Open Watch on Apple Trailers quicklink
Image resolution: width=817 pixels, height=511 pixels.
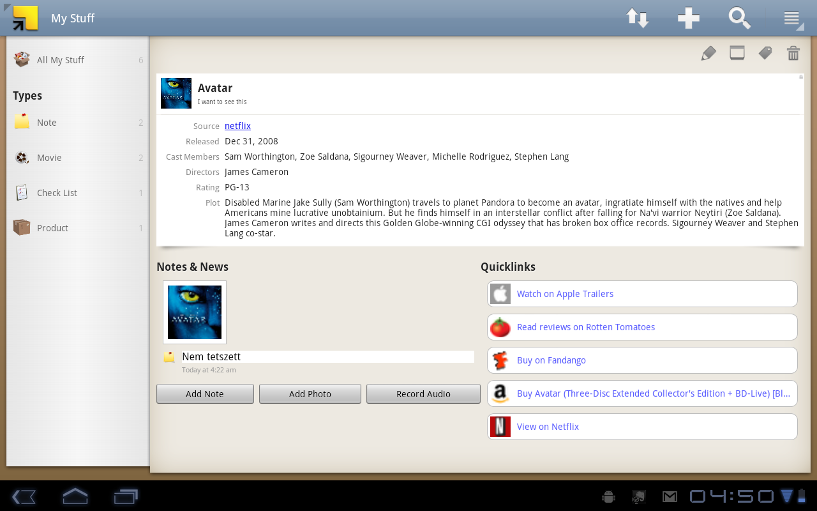[642, 294]
